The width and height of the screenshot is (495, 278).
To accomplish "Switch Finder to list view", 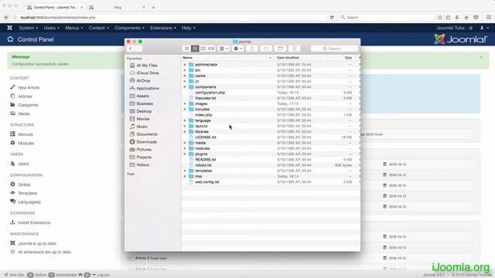I will coord(195,49).
